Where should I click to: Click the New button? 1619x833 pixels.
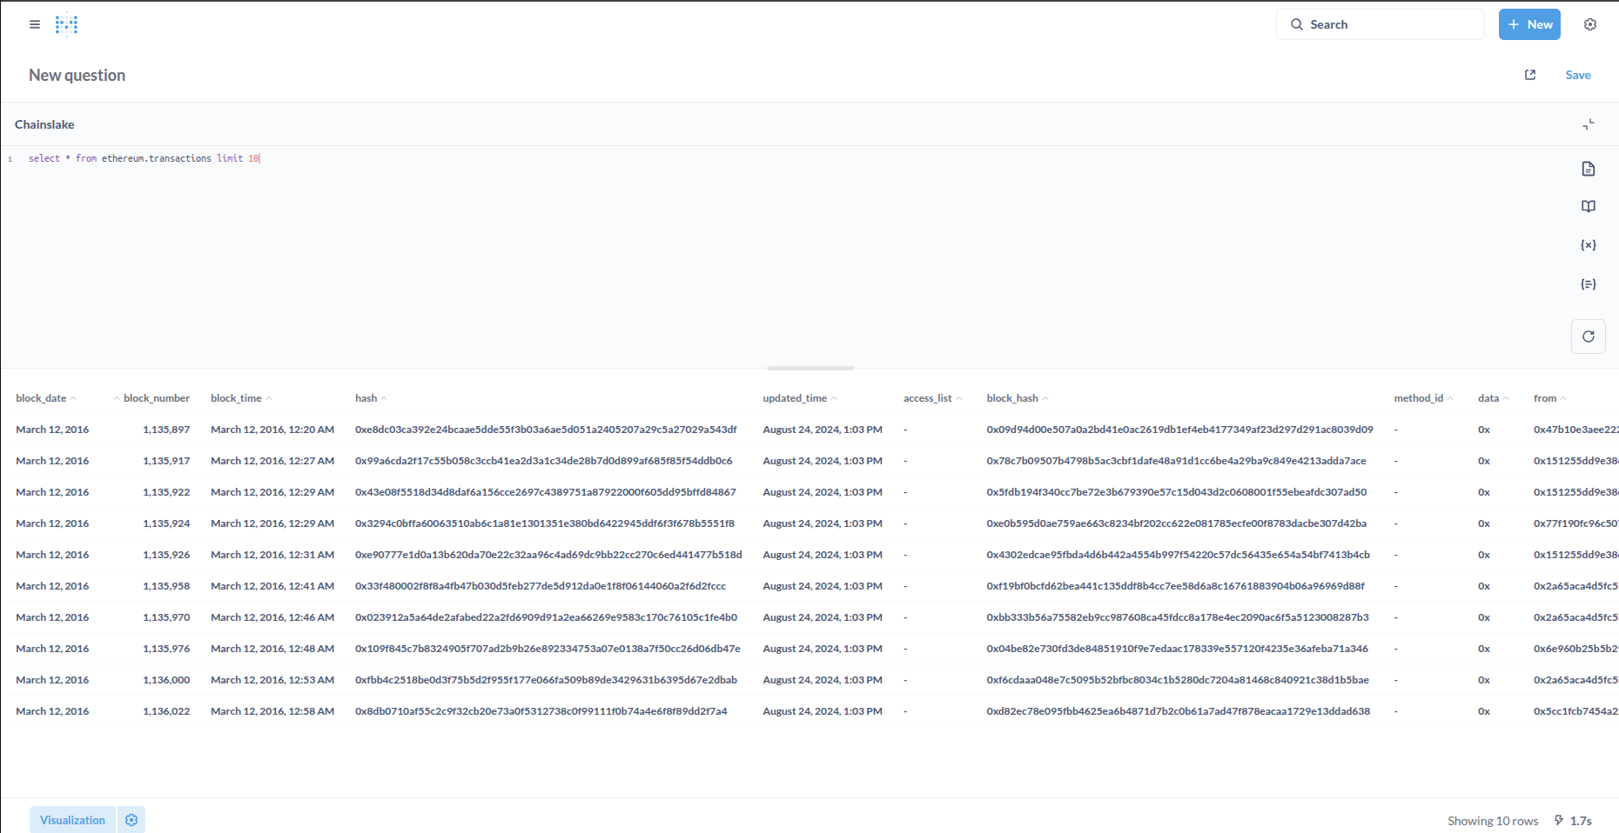coord(1529,24)
